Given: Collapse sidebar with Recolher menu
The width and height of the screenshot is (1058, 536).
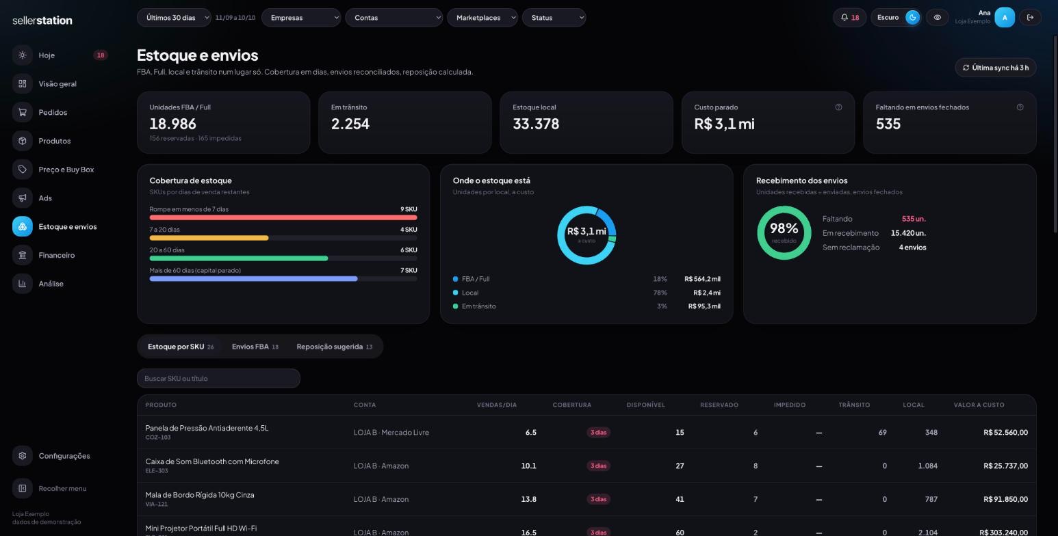Looking at the screenshot, I should tap(51, 488).
